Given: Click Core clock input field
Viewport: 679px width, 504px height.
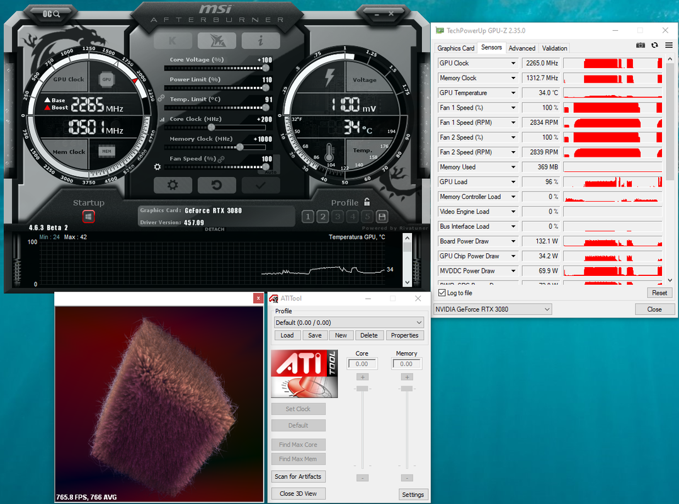Looking at the screenshot, I should click(x=362, y=364).
